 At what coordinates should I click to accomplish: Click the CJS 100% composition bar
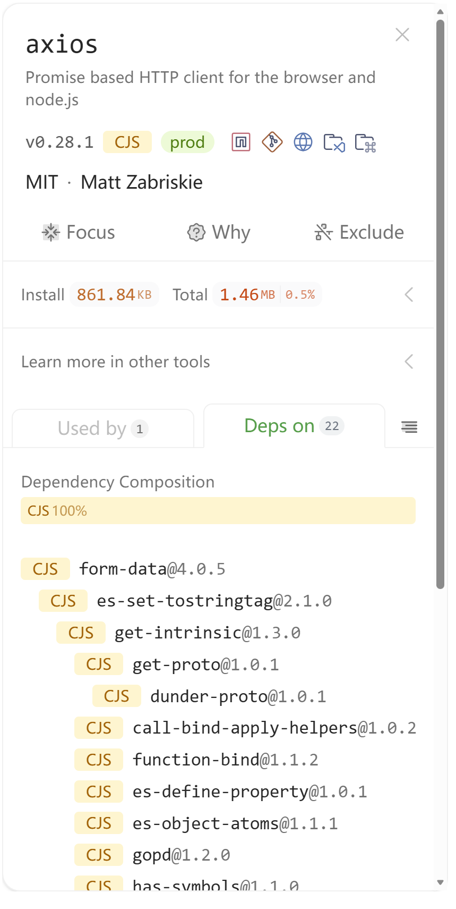[218, 511]
